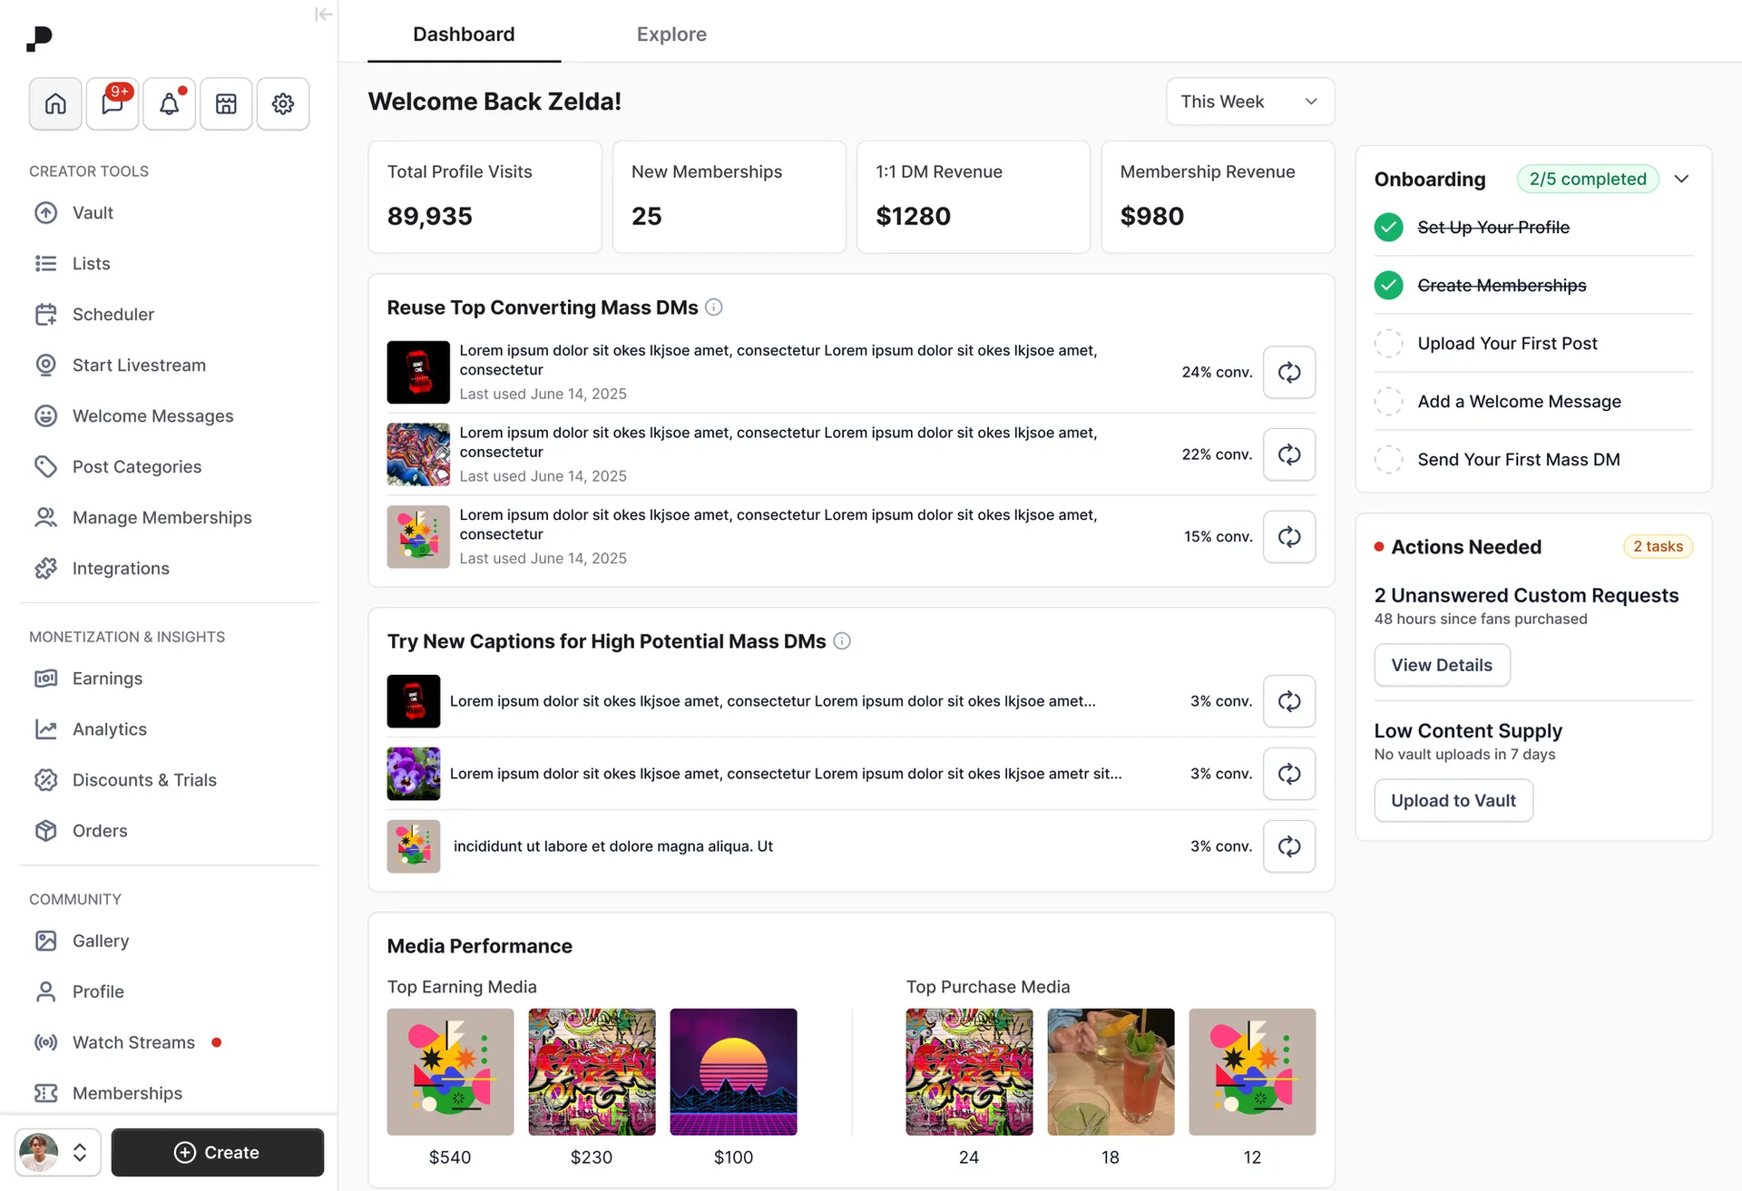Collapse the Onboarding checklist

click(x=1682, y=179)
